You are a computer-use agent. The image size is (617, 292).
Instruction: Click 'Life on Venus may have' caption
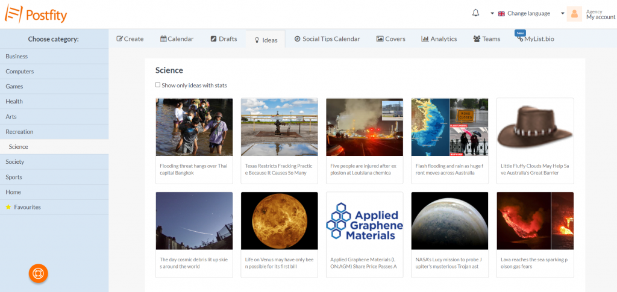click(x=279, y=263)
